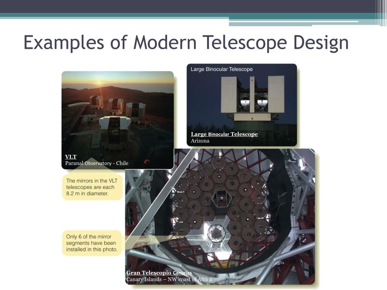Open the Large Binocular Telescope photo
387x290 pixels.
[x=241, y=105]
